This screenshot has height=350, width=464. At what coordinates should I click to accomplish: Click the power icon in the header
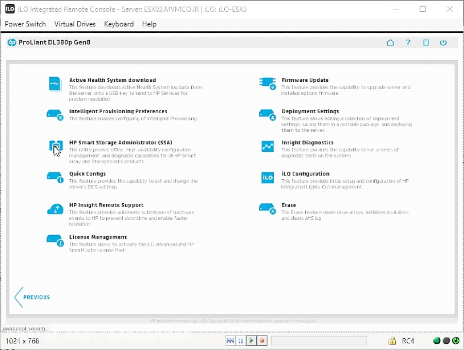pos(443,43)
